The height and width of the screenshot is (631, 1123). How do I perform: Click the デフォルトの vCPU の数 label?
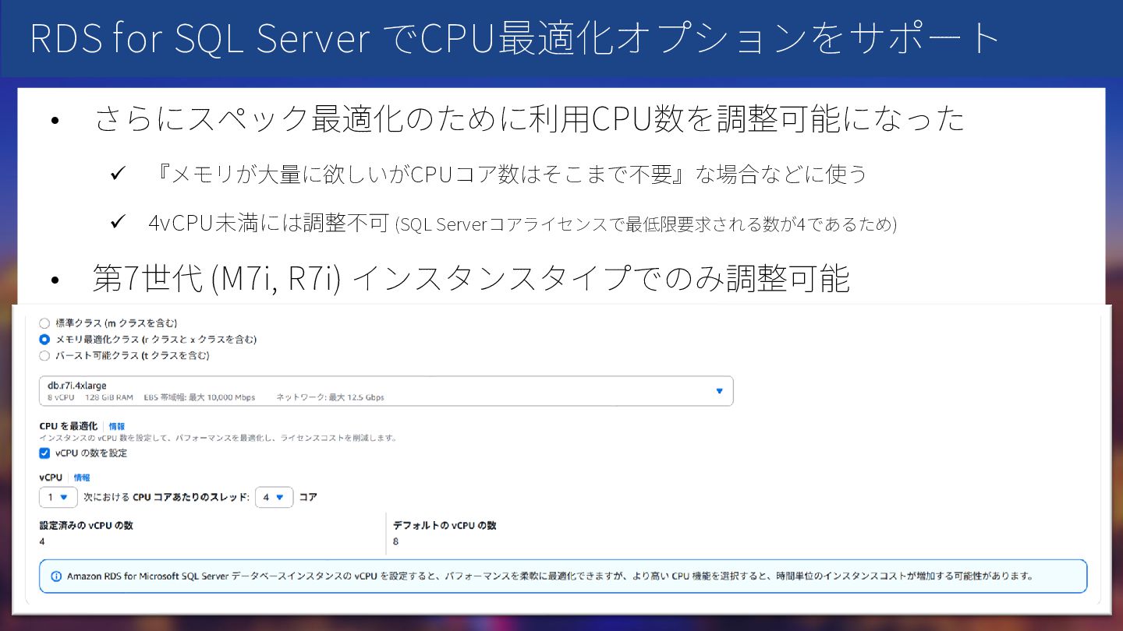click(445, 525)
